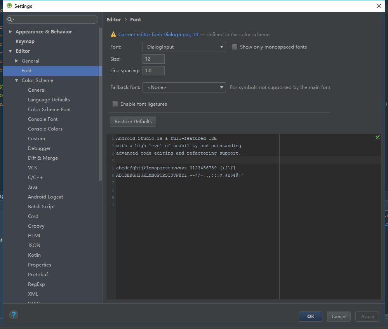Select Protobuf color scheme item
The height and width of the screenshot is (329, 388).
pos(38,274)
